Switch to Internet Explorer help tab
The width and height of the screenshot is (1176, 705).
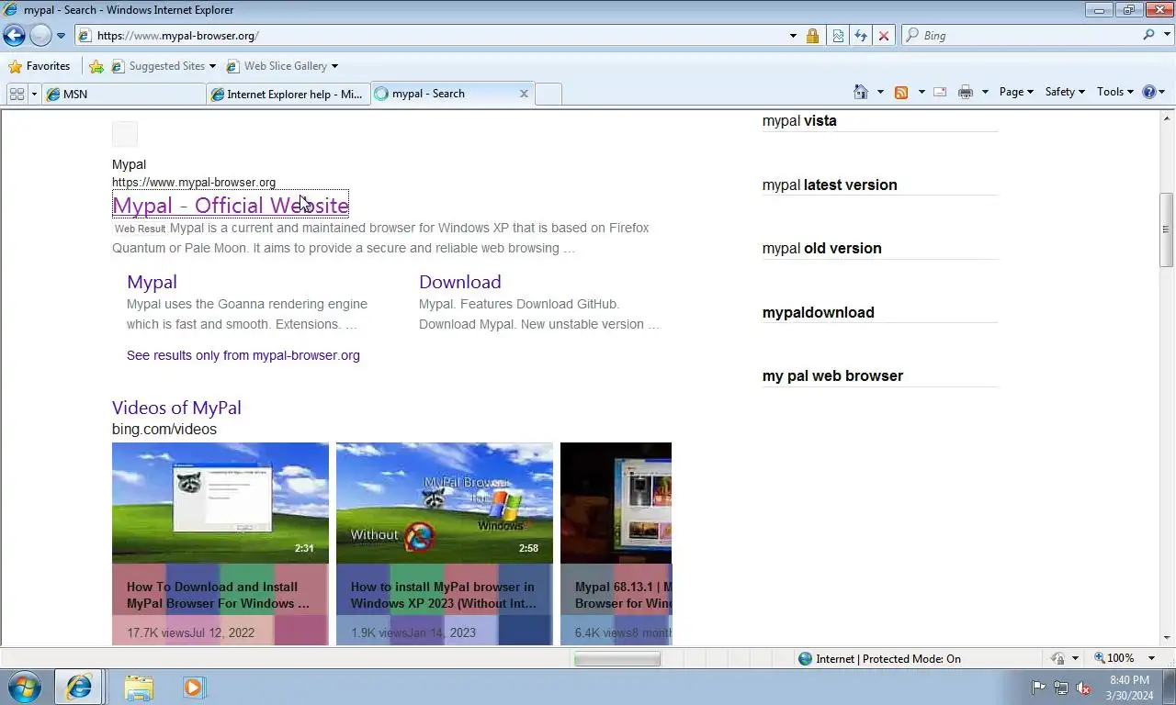pos(288,94)
